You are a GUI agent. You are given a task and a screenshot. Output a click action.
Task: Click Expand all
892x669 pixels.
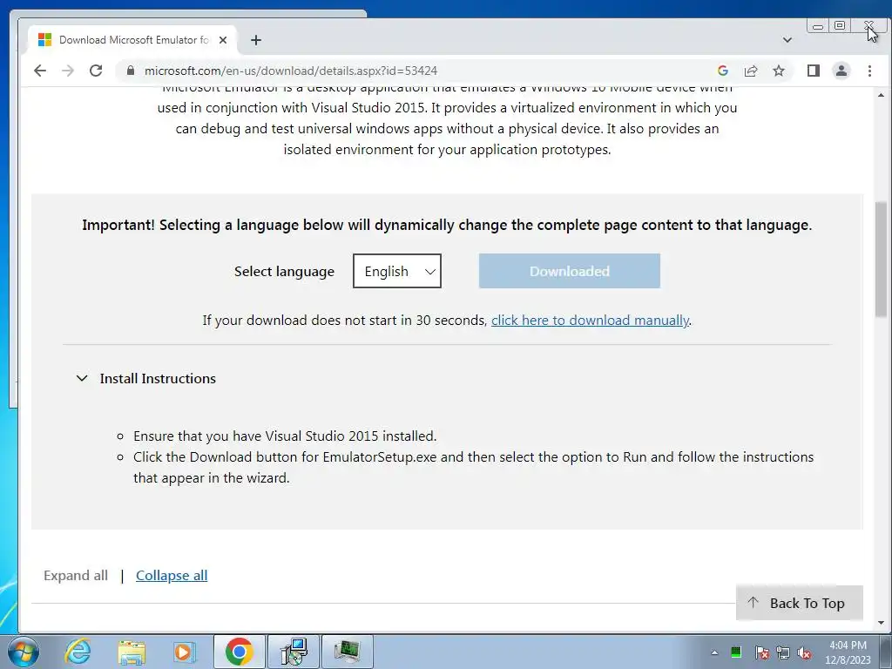click(x=76, y=575)
